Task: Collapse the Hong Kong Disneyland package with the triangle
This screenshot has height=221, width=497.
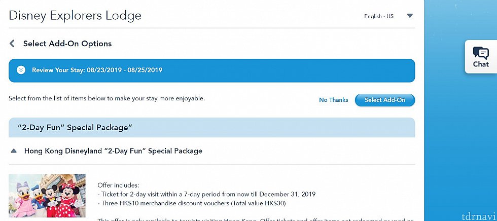Action: pyautogui.click(x=14, y=151)
